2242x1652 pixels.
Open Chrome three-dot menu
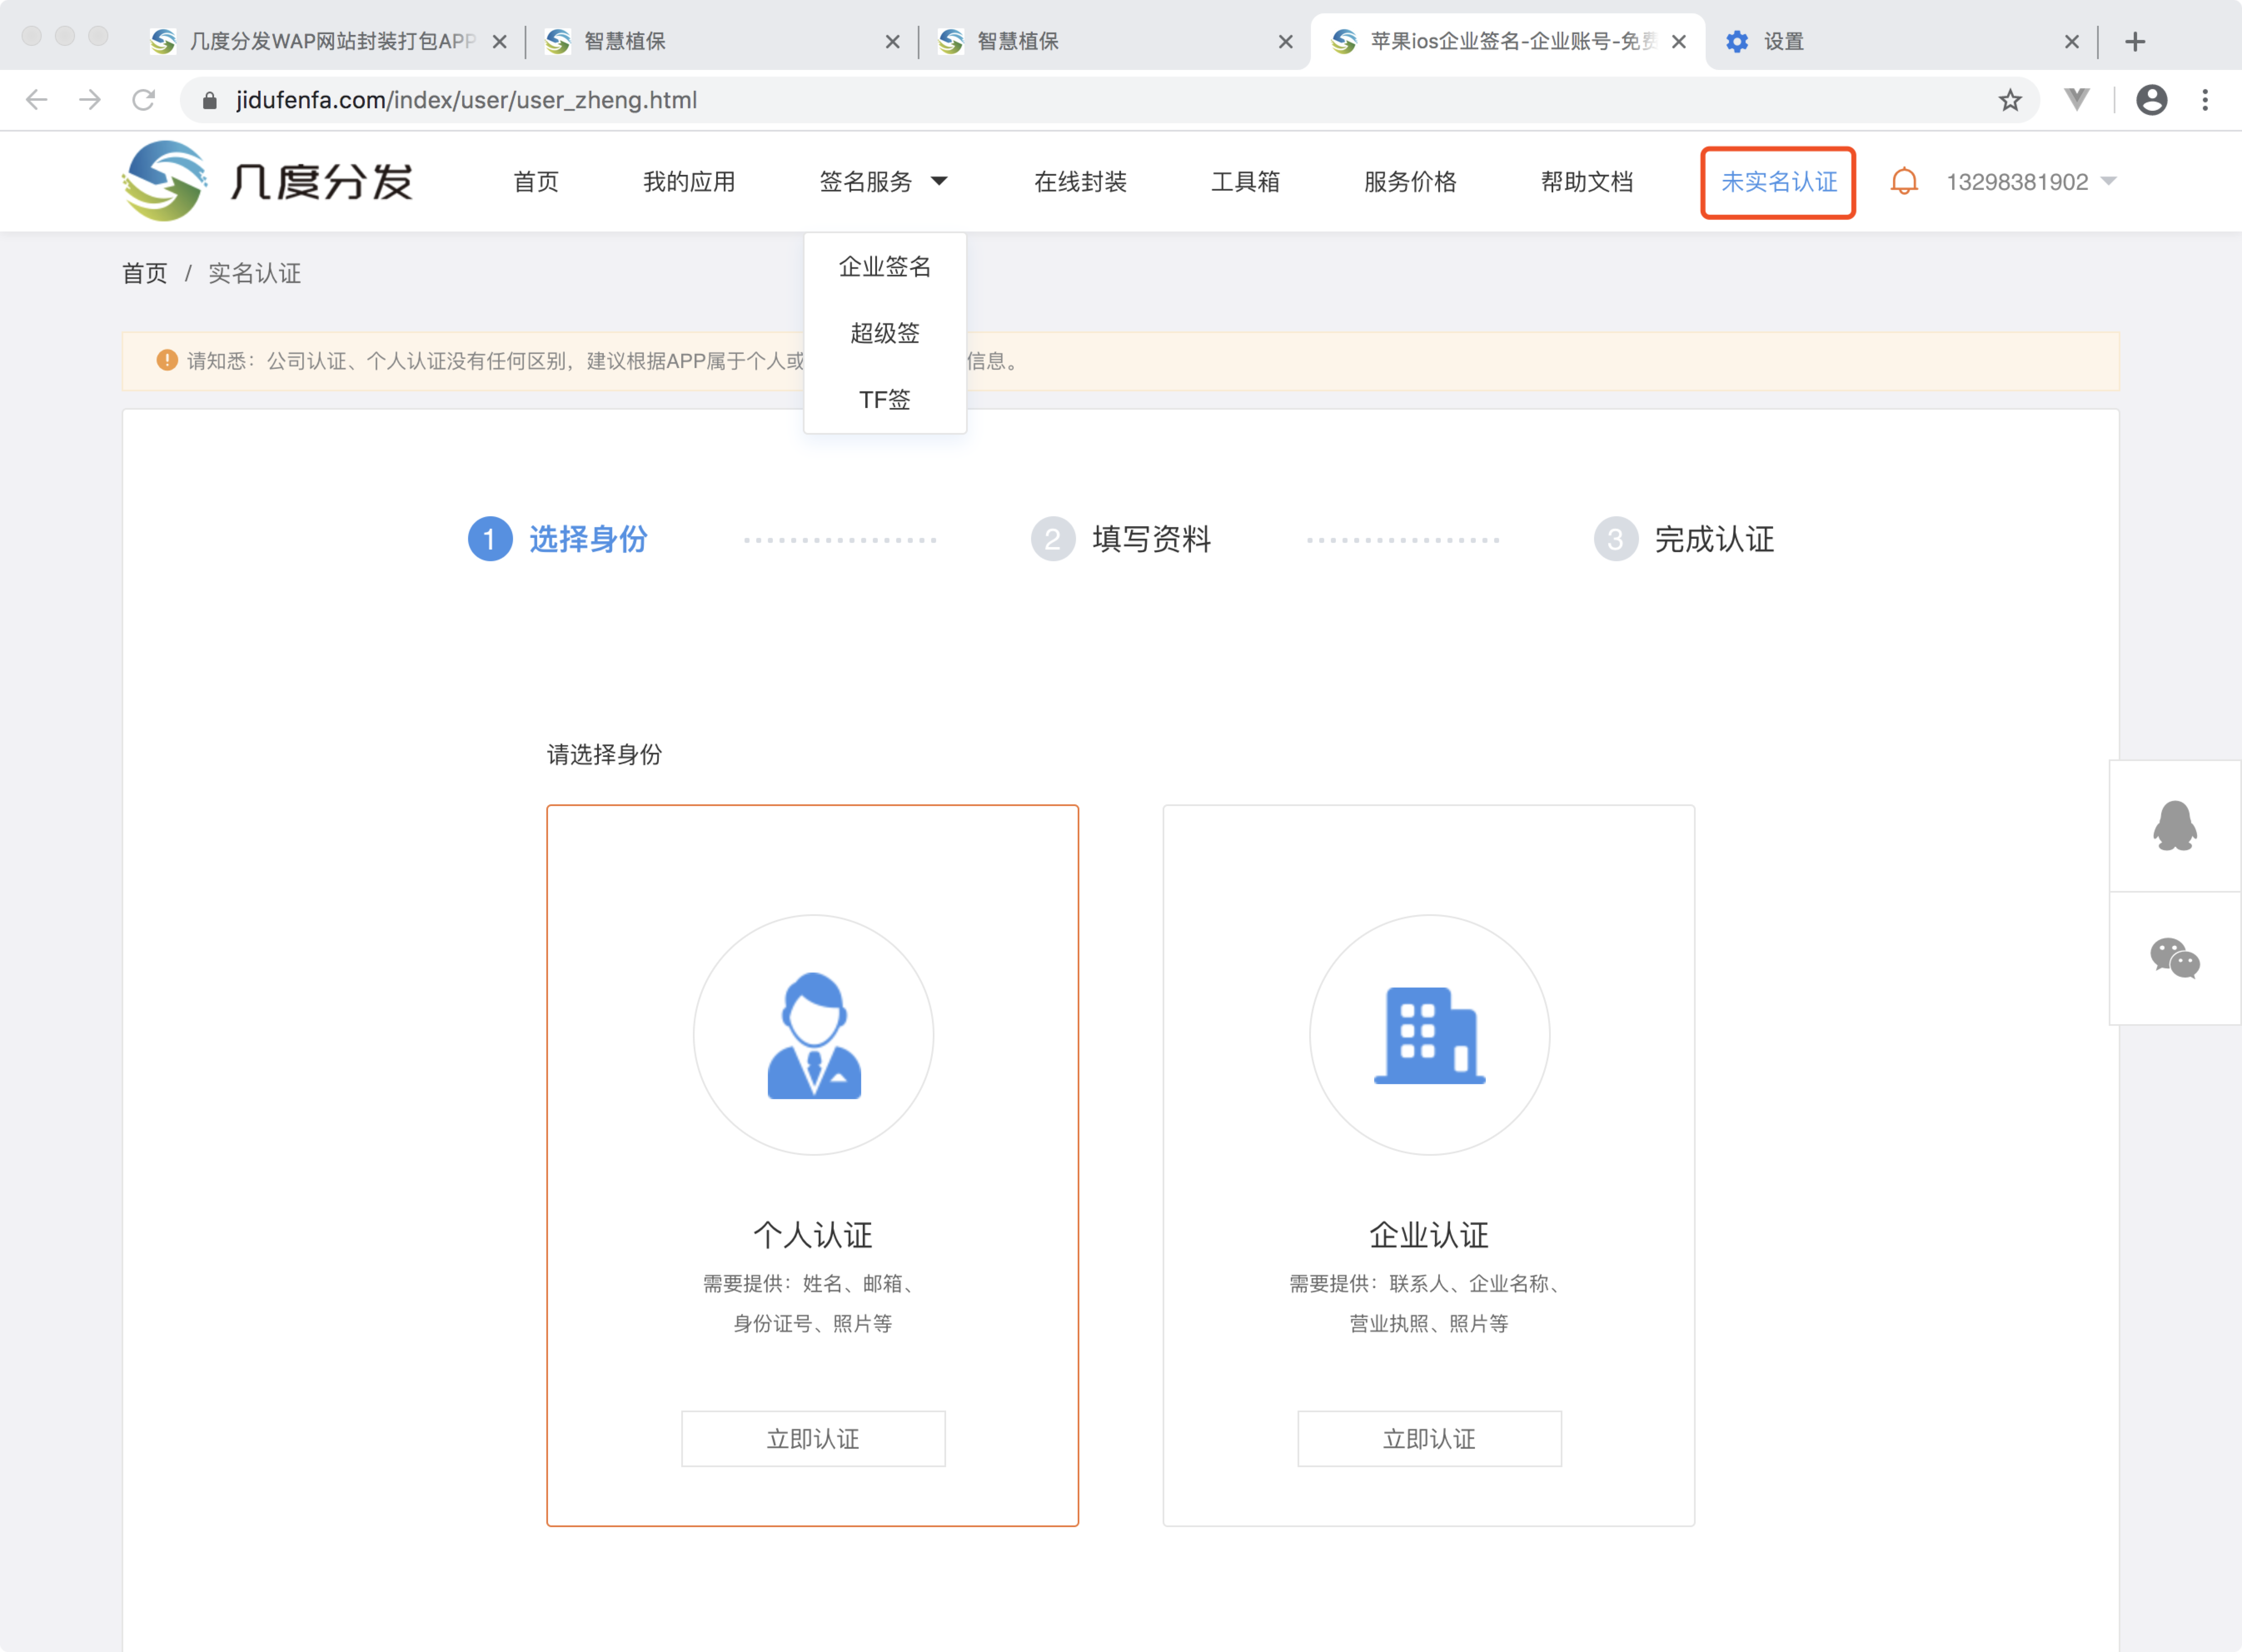[x=2204, y=100]
